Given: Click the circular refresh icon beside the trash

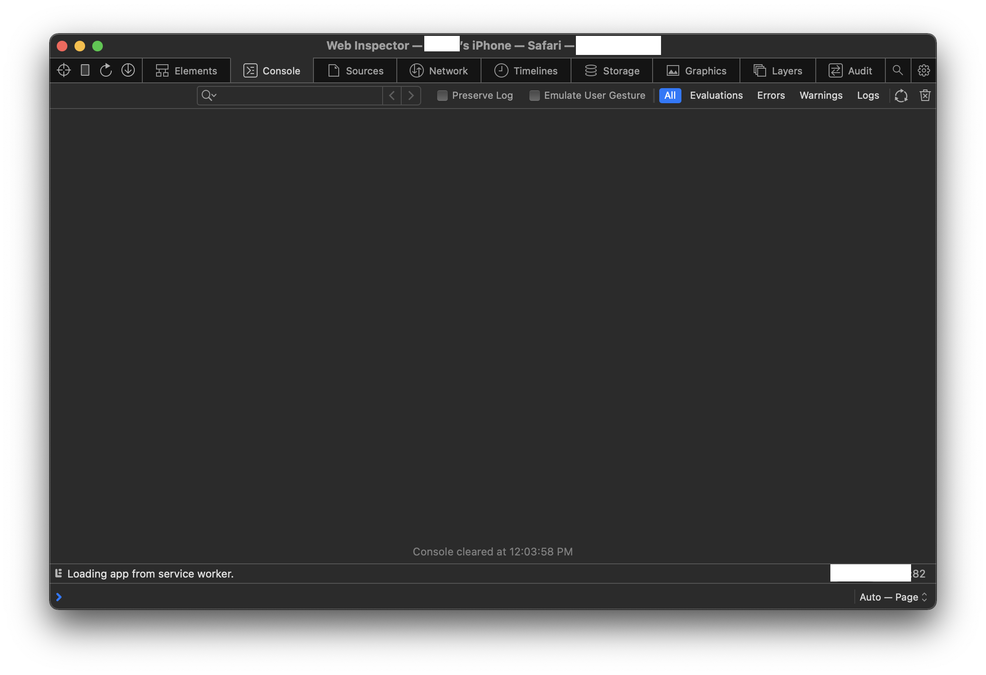Looking at the screenshot, I should [901, 95].
